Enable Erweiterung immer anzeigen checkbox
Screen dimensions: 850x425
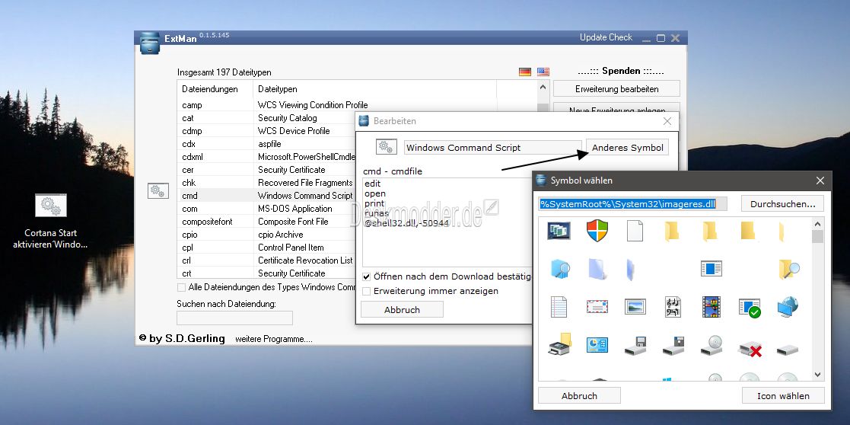(x=367, y=291)
